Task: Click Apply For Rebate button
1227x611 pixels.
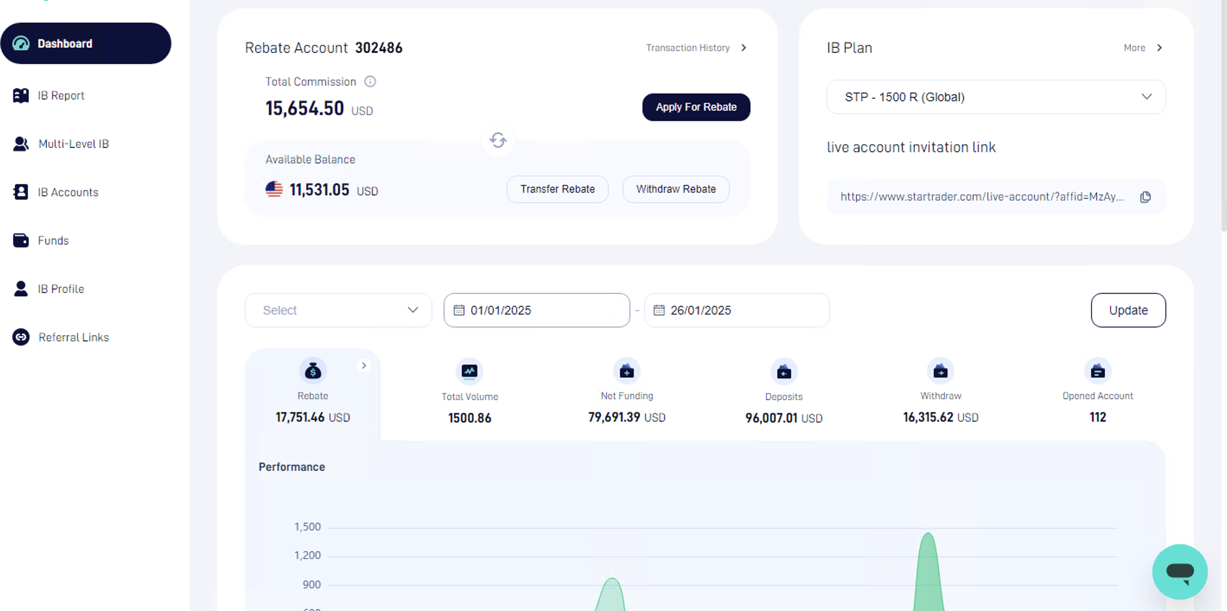Action: click(696, 107)
